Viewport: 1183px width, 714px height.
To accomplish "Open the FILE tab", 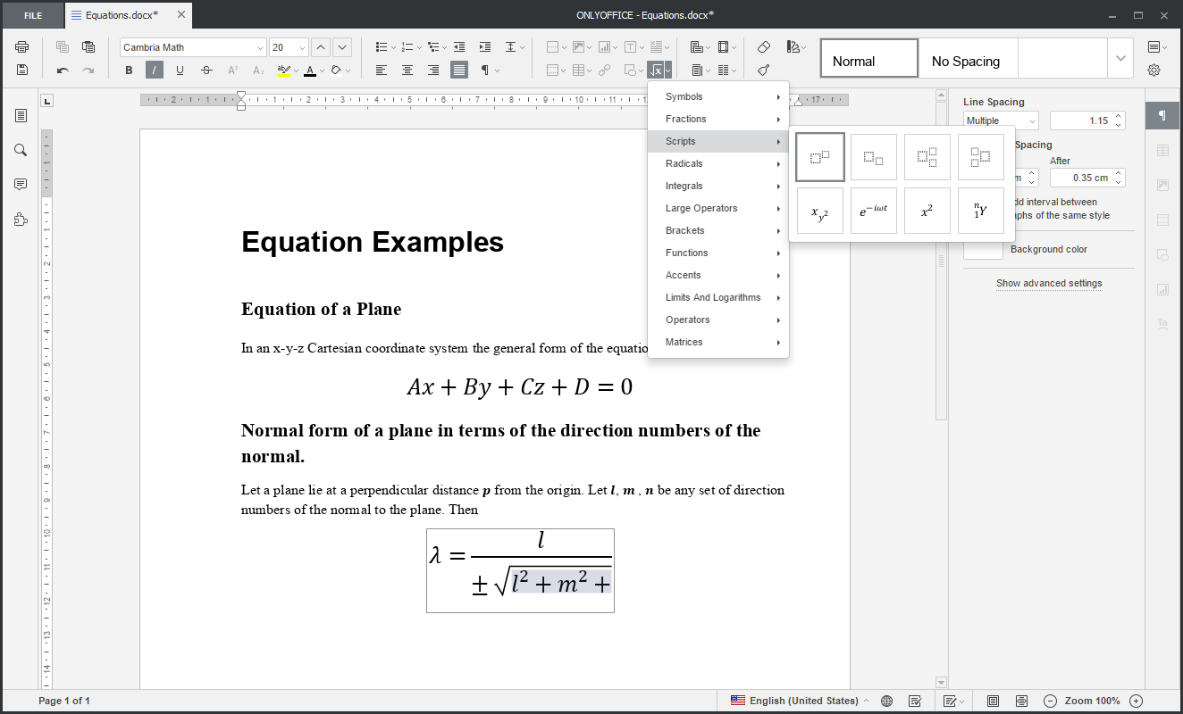I will coord(33,15).
